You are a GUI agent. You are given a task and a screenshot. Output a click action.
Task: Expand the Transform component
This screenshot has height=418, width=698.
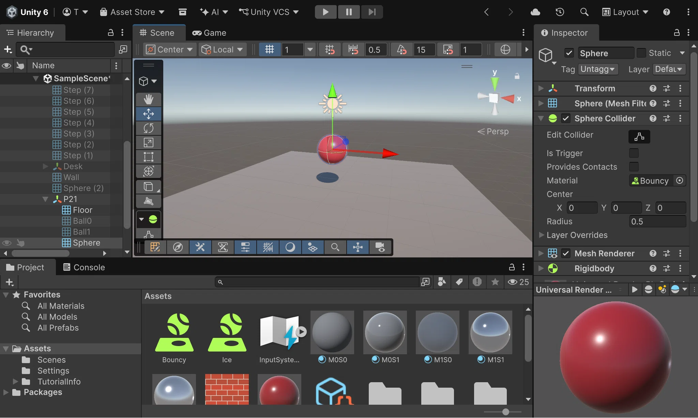(541, 88)
